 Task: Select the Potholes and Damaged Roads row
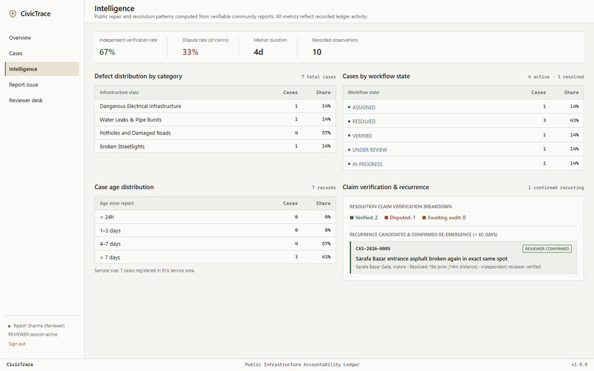pyautogui.click(x=214, y=133)
